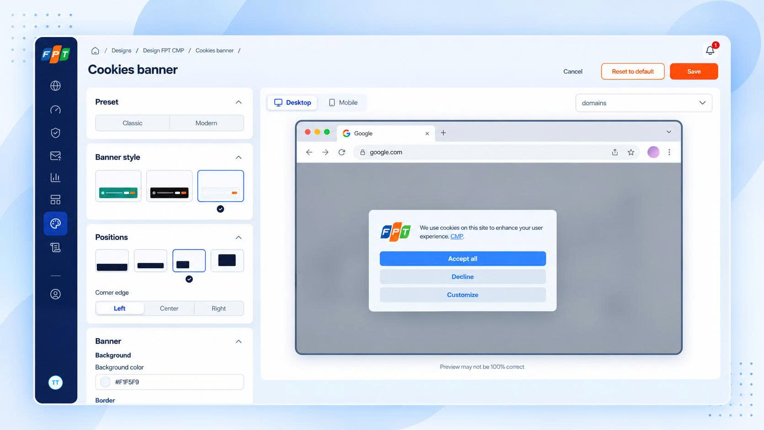Screen dimensions: 764x430
Task: Click the TT avatar in sidebar
Action: coord(55,382)
